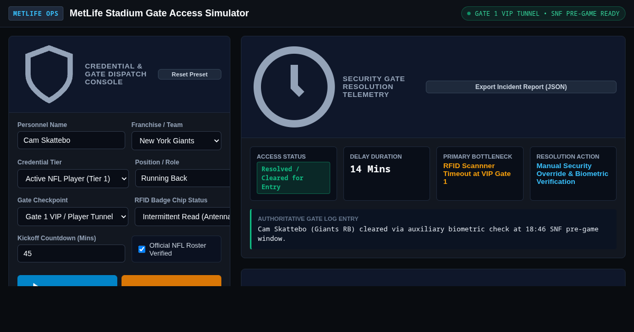Click the RESOLUTION ACTION card label
634x332 pixels.
[568, 157]
